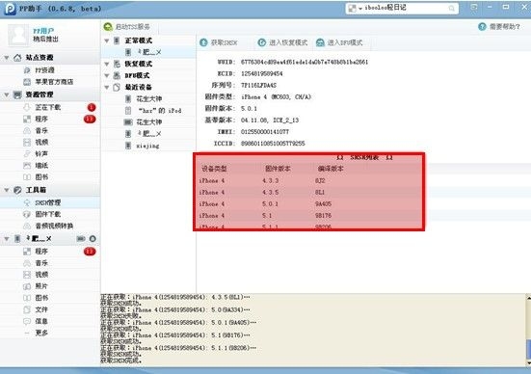Viewport: 531px width, 374px height.
Task: Click the IMEI value text
Action: (x=265, y=132)
